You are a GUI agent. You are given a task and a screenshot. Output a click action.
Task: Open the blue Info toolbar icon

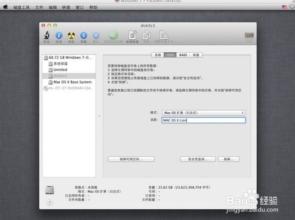59,35
